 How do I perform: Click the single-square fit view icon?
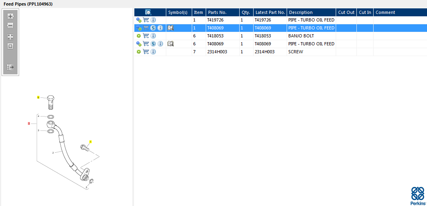click(10, 46)
